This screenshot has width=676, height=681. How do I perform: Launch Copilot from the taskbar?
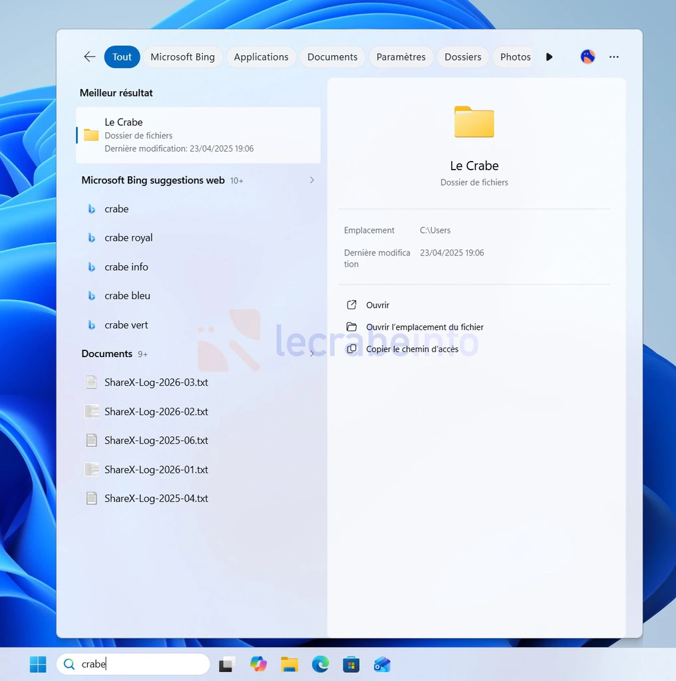pos(258,664)
